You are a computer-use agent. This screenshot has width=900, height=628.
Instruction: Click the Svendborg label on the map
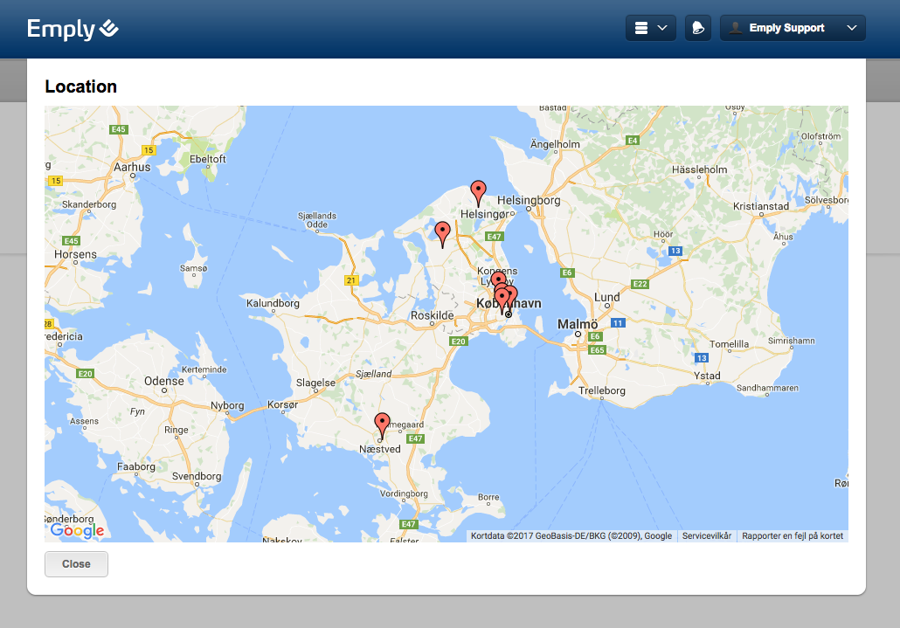pos(197,476)
